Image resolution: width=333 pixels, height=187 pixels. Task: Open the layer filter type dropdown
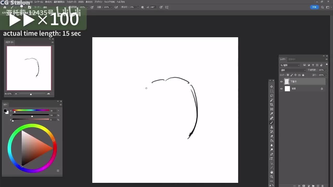pos(290,65)
